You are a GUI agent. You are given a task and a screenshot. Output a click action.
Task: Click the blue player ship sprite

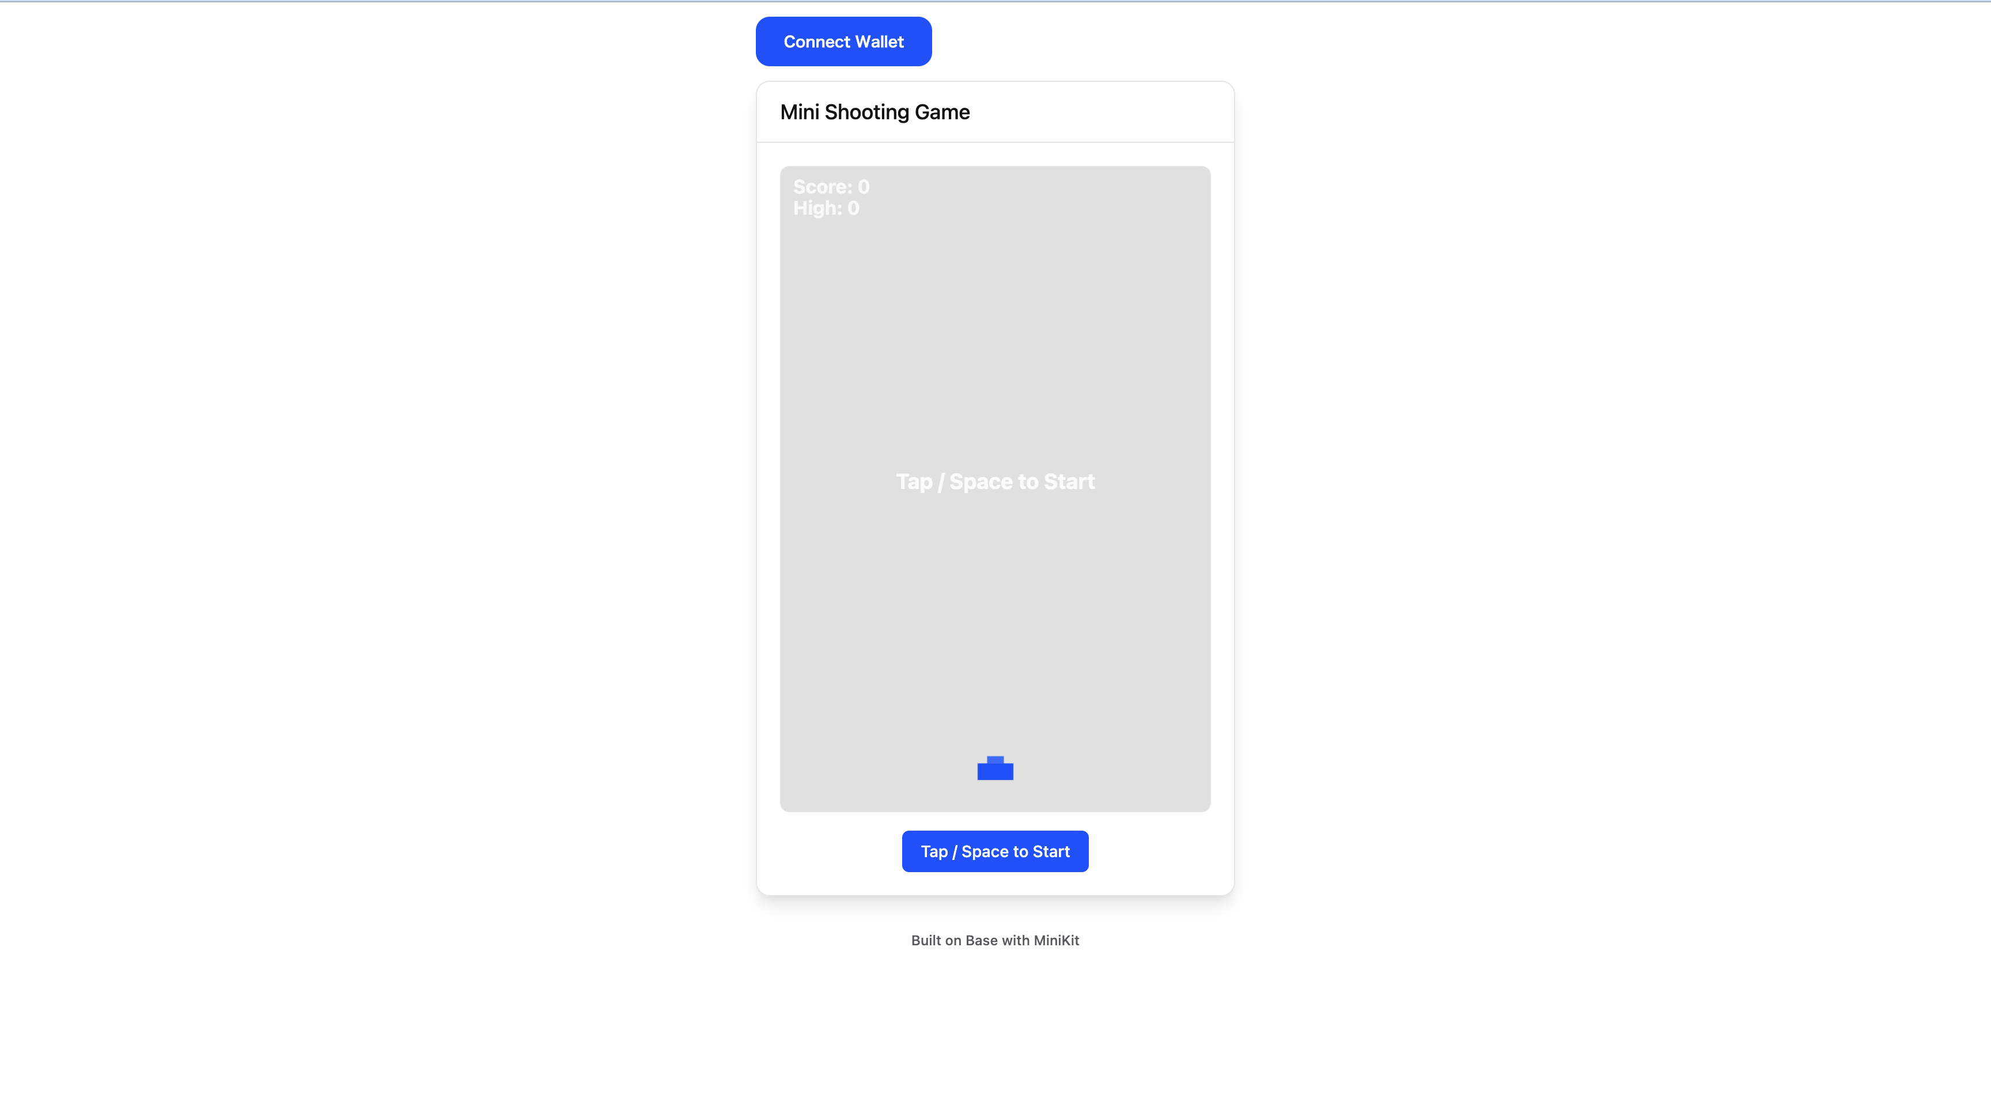995,771
